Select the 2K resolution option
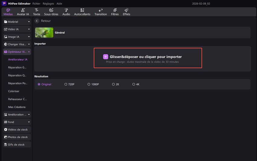Image resolution: width=257 pixels, height=161 pixels. 115,84
